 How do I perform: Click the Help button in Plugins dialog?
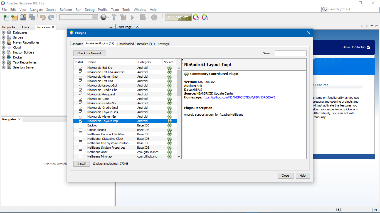pyautogui.click(x=303, y=176)
